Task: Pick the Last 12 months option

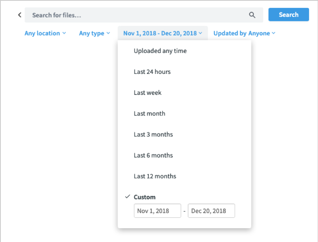Action: [155, 176]
